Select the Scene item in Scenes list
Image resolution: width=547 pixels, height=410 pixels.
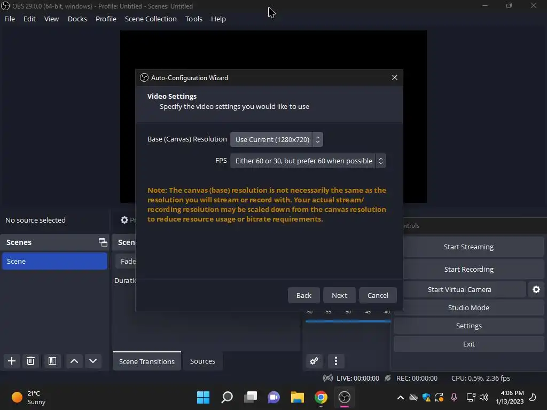pos(55,261)
